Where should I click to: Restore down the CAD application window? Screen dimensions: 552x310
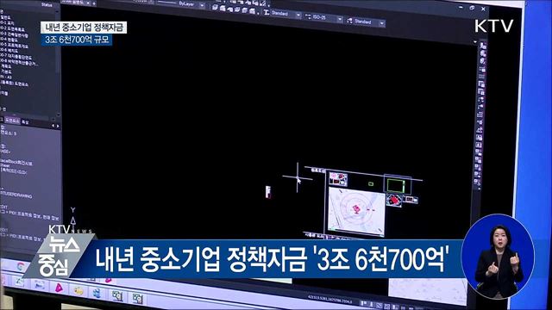pos(472,8)
